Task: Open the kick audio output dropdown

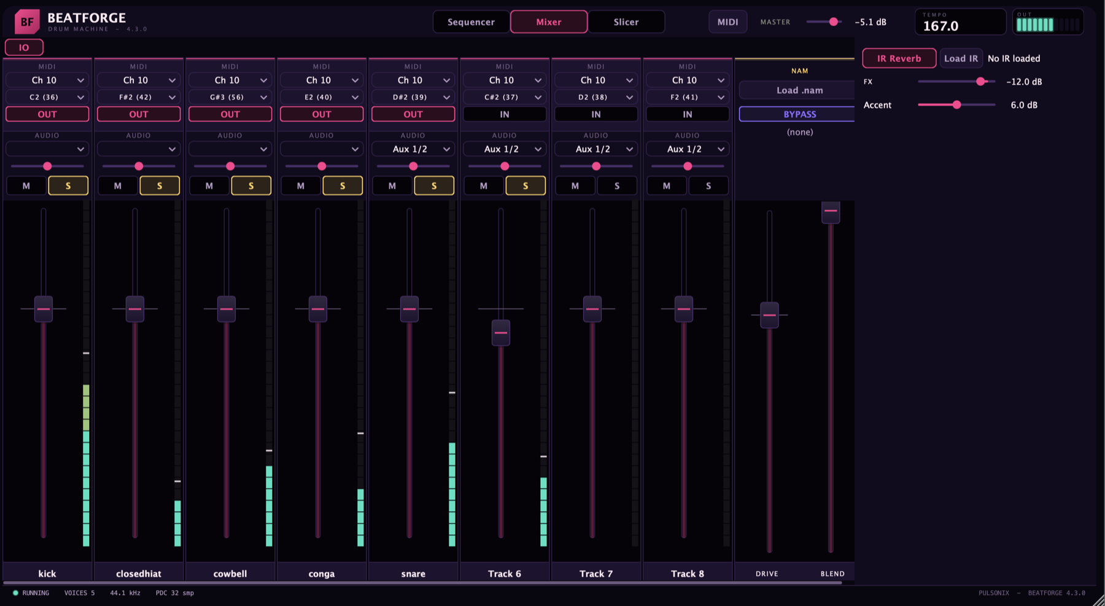Action: point(47,149)
